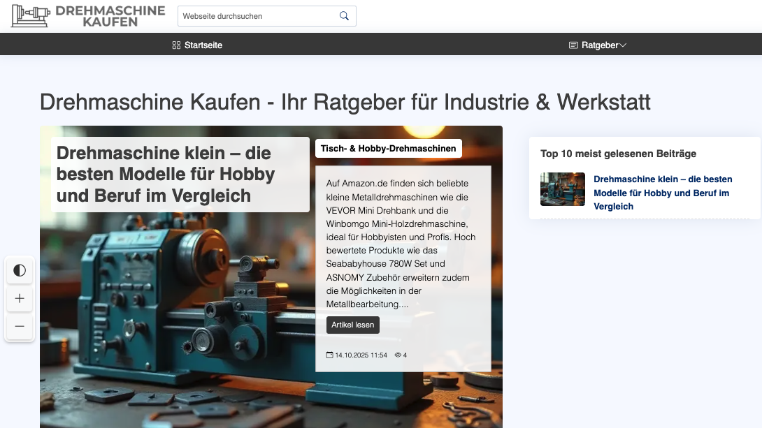
Task: Click the Webseite durchsuchen search field
Action: click(259, 15)
